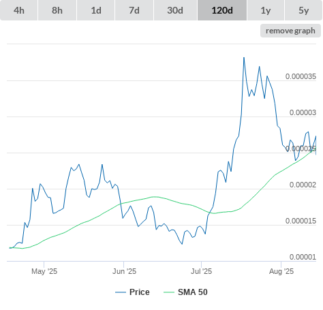Screen dimensions: 323x310
Task: Click the blue Price legend line swatch
Action: pyautogui.click(x=121, y=292)
